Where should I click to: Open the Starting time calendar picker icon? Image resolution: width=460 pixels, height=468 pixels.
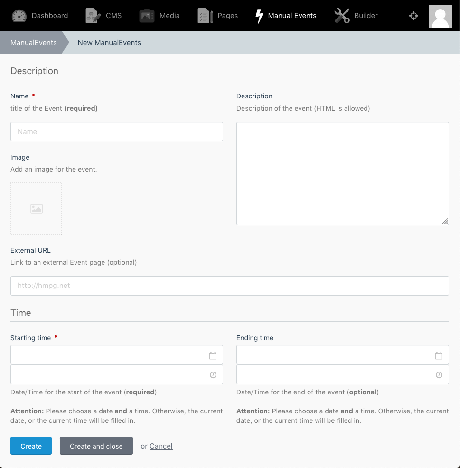(x=213, y=355)
